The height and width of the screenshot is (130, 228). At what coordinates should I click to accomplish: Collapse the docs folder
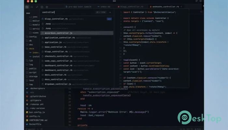[x=30, y=49]
